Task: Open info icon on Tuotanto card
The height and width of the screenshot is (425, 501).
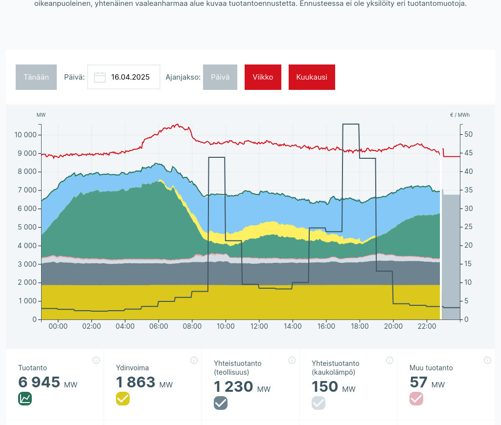Action: 96,361
